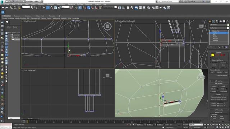
Task: Toggle the Angle Snap tool
Action: [x=88, y=8]
